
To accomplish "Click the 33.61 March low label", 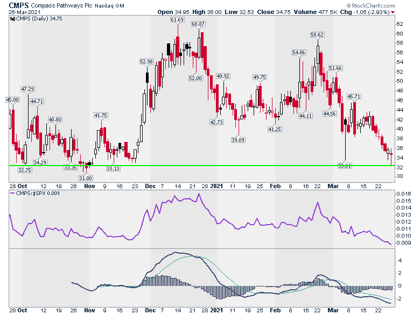I will point(345,166).
